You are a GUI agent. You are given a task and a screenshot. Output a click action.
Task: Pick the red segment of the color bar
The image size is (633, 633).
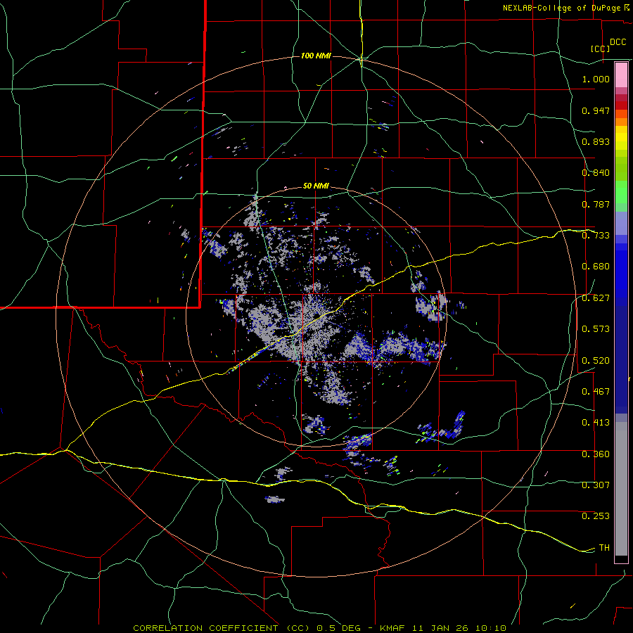pyautogui.click(x=621, y=105)
